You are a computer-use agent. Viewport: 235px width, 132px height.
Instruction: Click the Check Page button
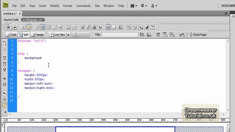196,35
